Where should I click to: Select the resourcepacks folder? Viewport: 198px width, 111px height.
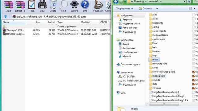click(x=160, y=64)
